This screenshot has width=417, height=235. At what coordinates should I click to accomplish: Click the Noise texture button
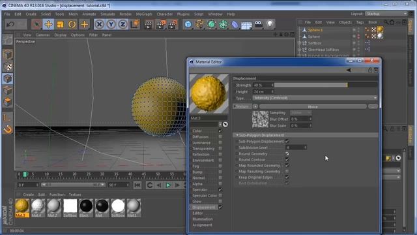tap(313, 106)
